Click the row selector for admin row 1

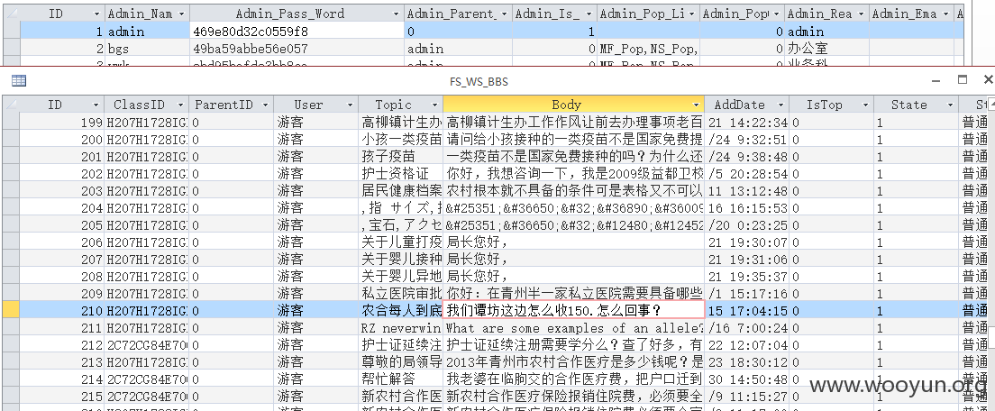coord(12,31)
